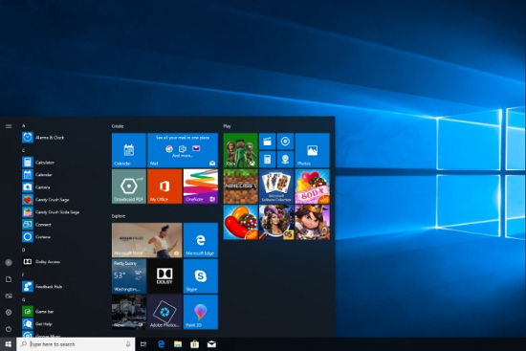Open the OneNote tile
This screenshot has width=526, height=351.
201,186
